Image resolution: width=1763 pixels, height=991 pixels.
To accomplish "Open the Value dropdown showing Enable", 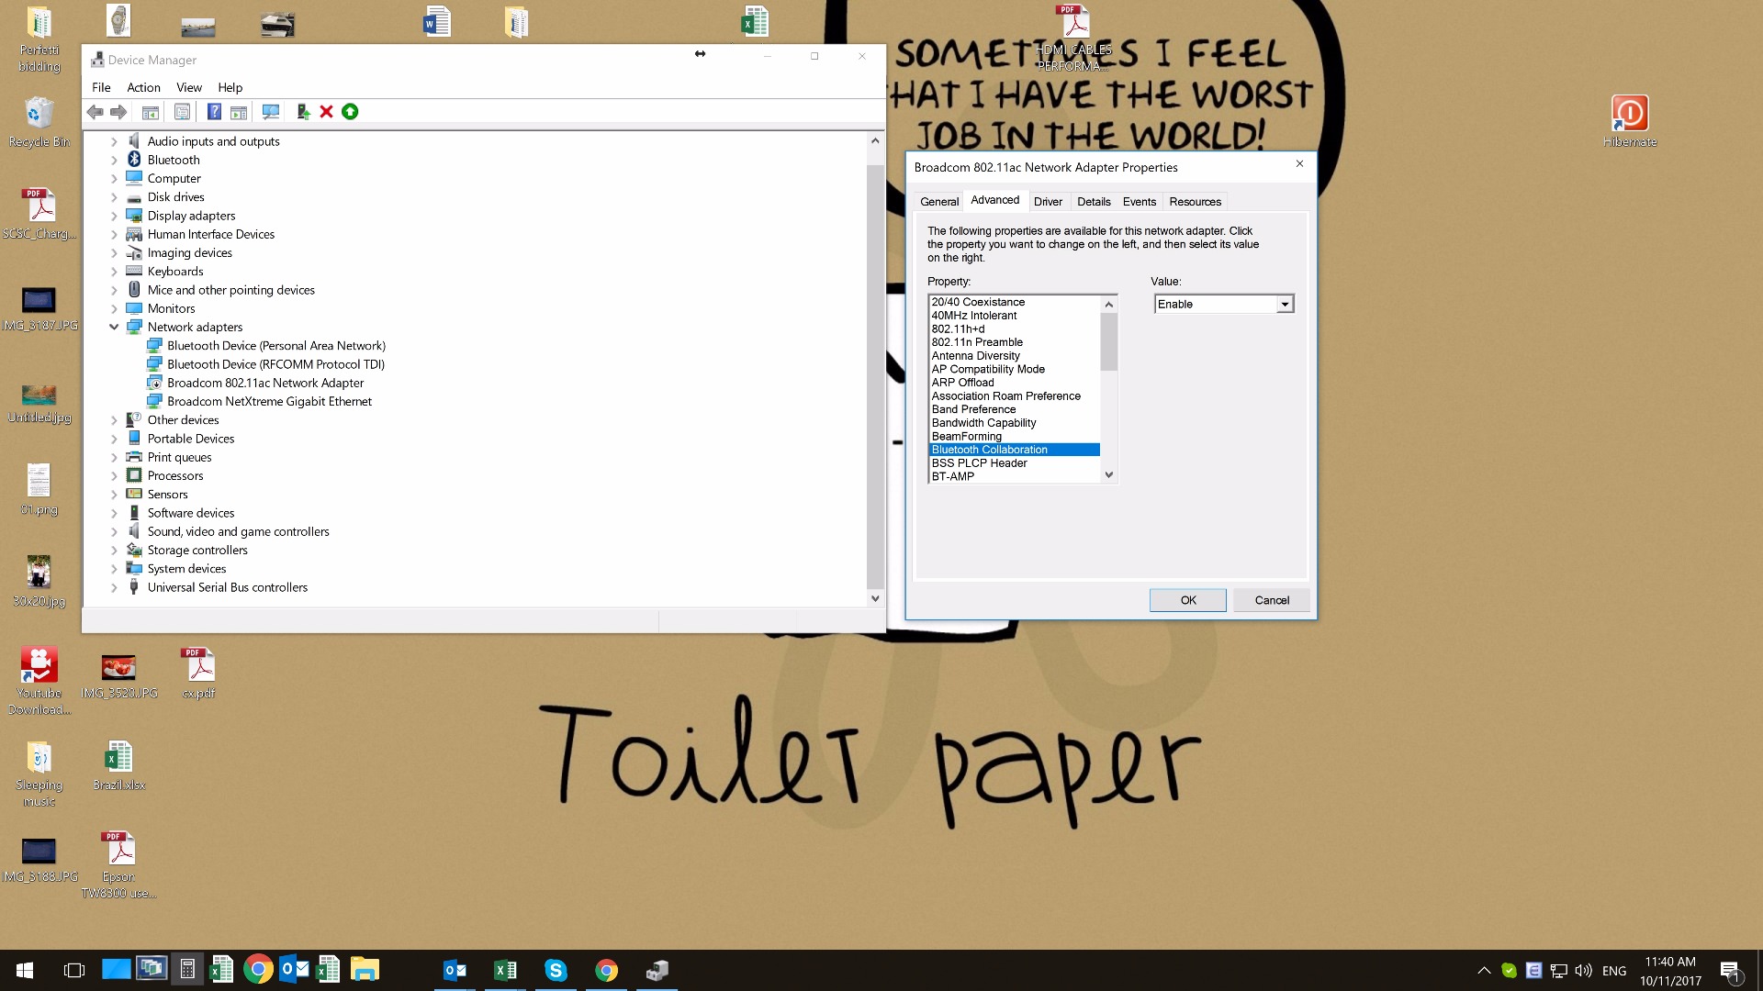I will pyautogui.click(x=1285, y=304).
